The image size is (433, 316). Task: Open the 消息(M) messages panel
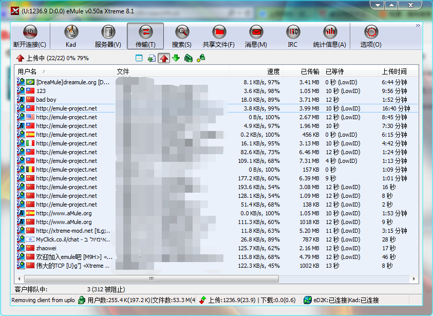(x=256, y=36)
